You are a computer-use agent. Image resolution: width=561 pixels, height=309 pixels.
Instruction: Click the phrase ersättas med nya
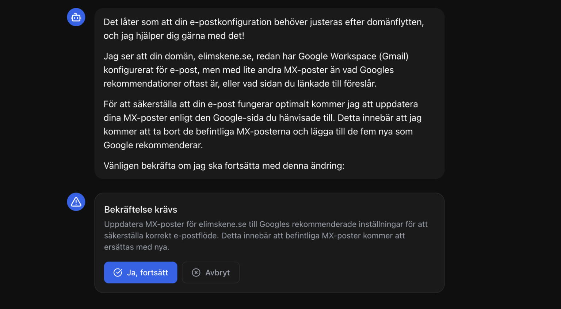(136, 247)
